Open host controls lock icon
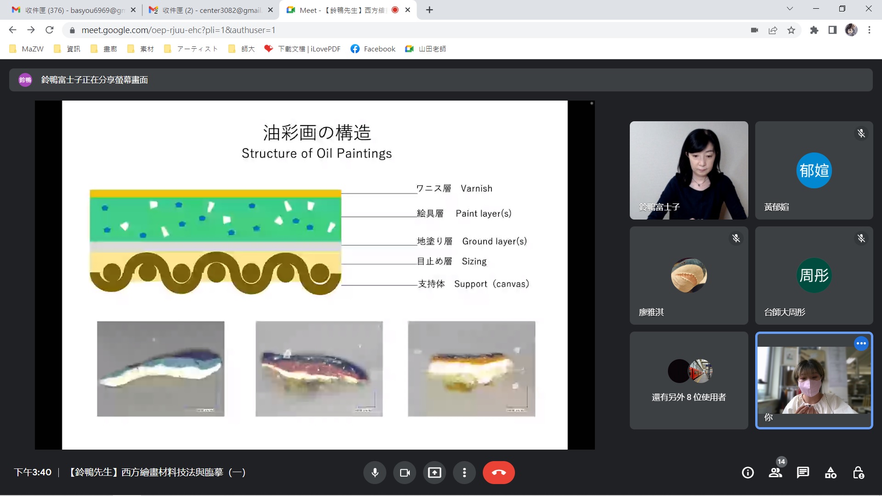 click(x=858, y=473)
